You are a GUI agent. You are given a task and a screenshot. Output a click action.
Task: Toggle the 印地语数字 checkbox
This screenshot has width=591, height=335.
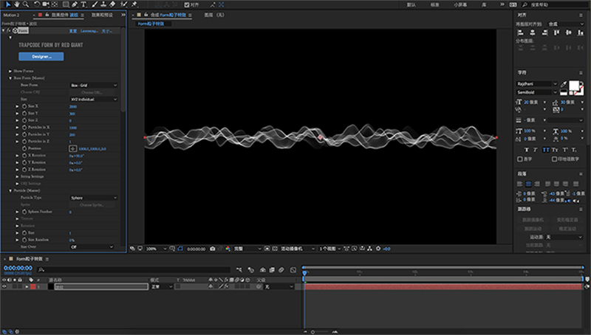click(x=555, y=159)
